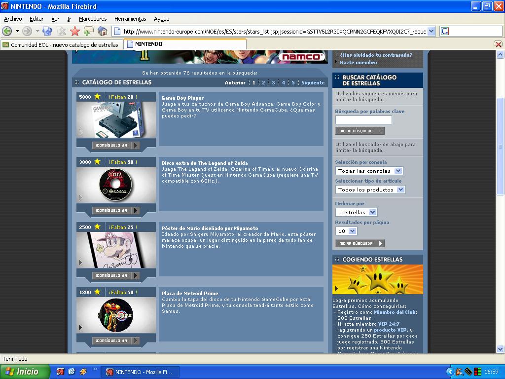505x379 pixels.
Task: Go to results page 5
Action: [x=293, y=83]
